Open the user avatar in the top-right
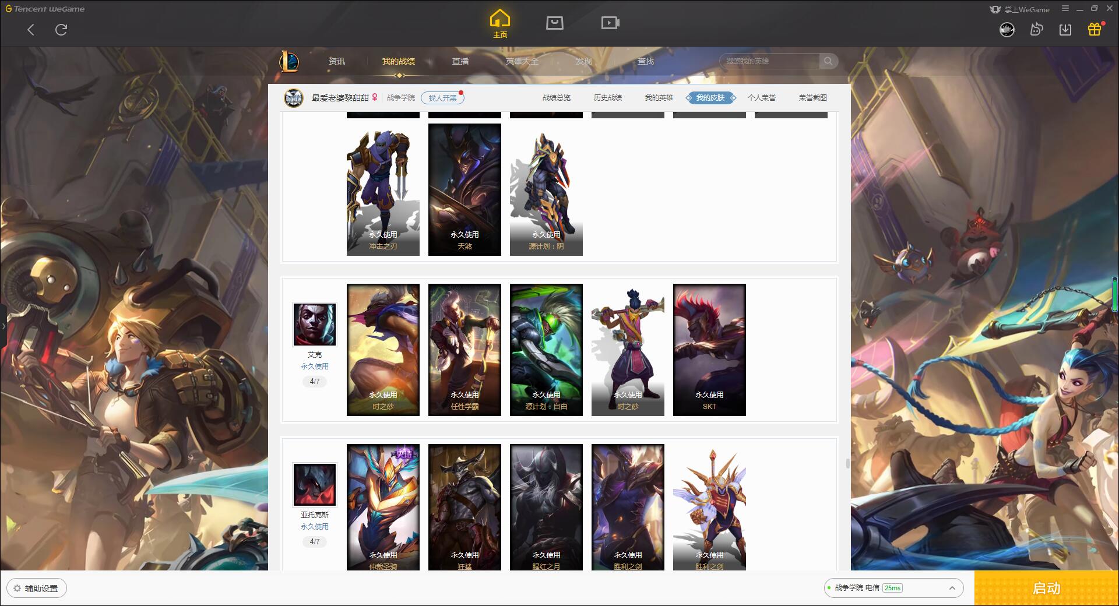 pyautogui.click(x=1007, y=29)
